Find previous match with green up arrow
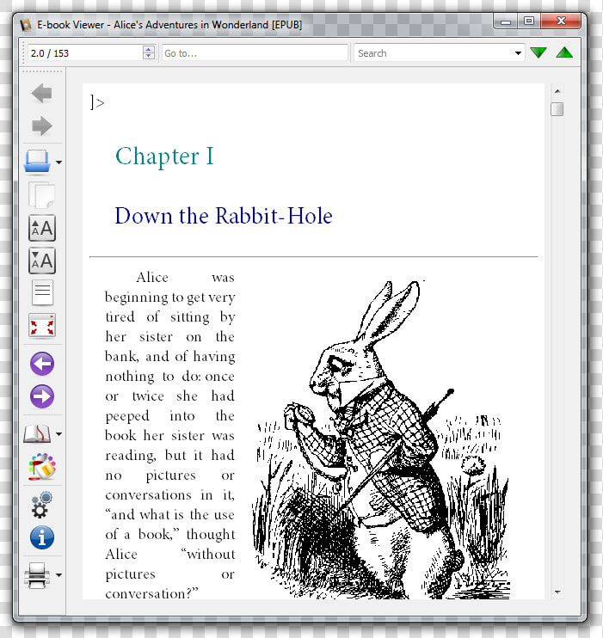603x638 pixels. [x=564, y=52]
